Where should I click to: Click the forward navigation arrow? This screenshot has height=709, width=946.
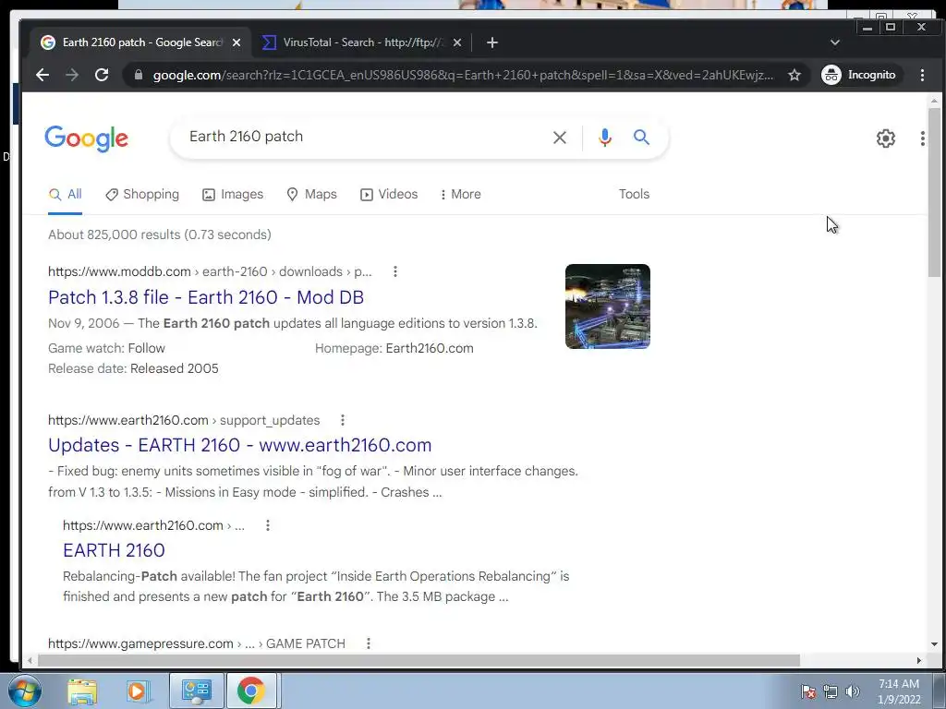coord(72,75)
